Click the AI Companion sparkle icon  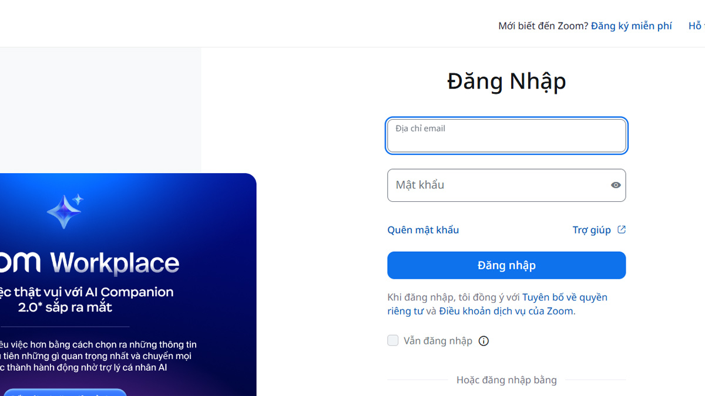(x=65, y=211)
